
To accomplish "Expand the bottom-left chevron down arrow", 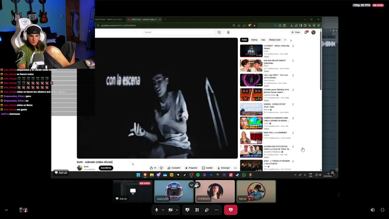I will 6,210.
